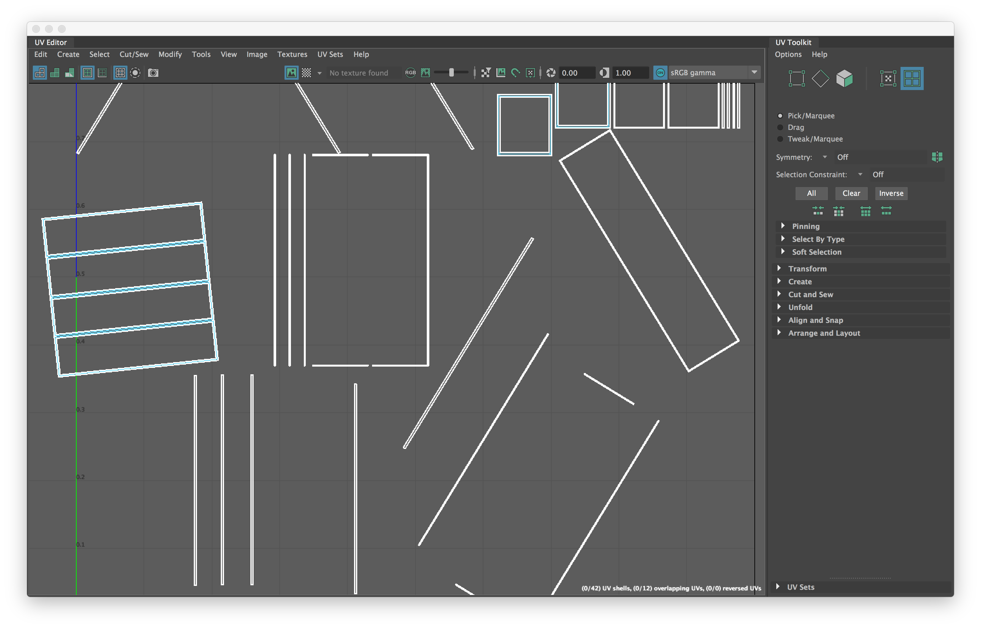Select Edge selection mode icon
The height and width of the screenshot is (629, 981).
820,78
